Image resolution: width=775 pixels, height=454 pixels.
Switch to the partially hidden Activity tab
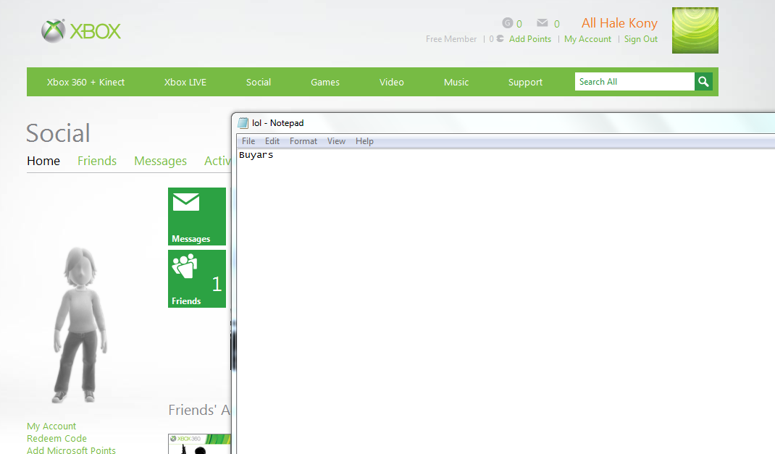pyautogui.click(x=217, y=161)
